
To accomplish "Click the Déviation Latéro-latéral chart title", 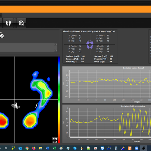I will (133, 68).
